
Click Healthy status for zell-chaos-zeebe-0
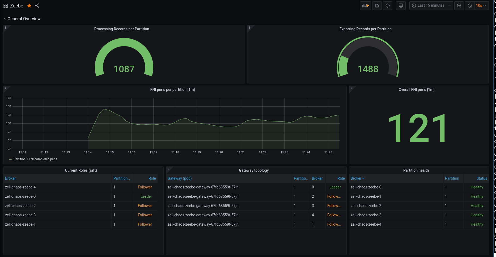click(477, 187)
